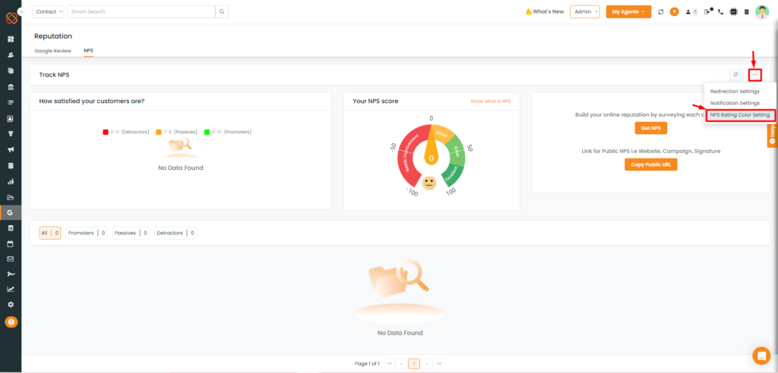Click the red Detractors legend swatch
This screenshot has height=373, width=778.
pos(105,132)
